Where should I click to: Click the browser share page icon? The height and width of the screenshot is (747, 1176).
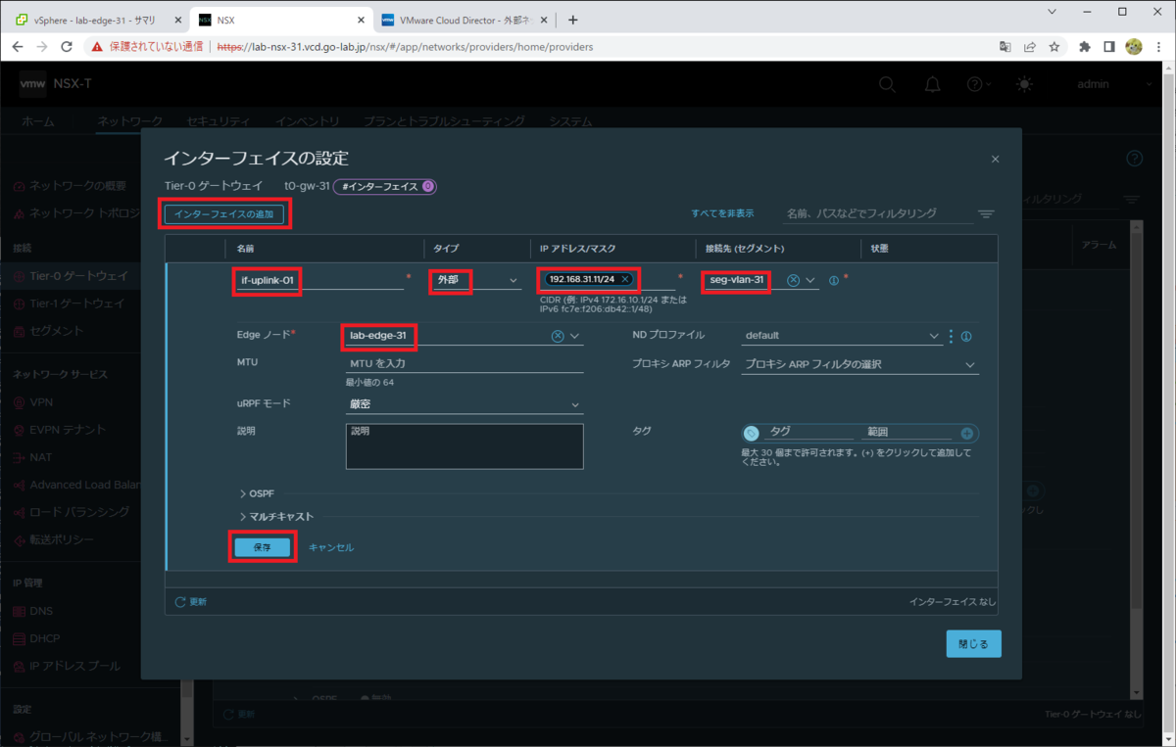coord(1030,46)
